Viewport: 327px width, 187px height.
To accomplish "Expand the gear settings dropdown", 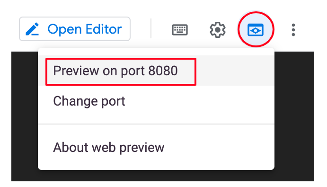I will (x=218, y=30).
